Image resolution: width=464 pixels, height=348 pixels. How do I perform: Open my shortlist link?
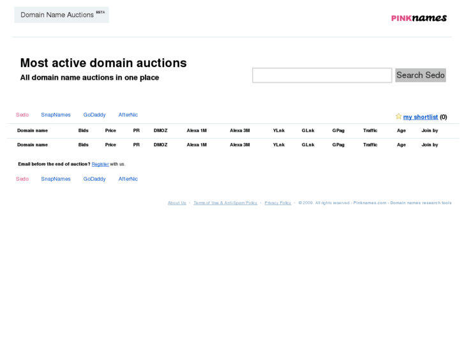pos(421,117)
